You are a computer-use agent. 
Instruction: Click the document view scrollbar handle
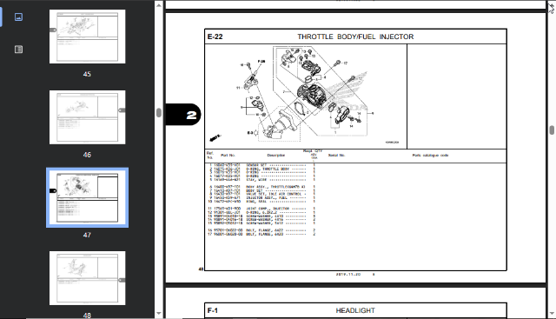click(x=552, y=130)
